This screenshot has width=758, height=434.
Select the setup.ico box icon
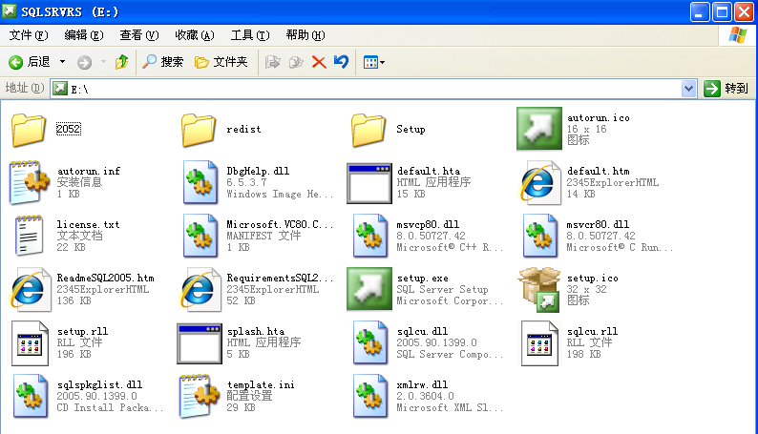[539, 290]
